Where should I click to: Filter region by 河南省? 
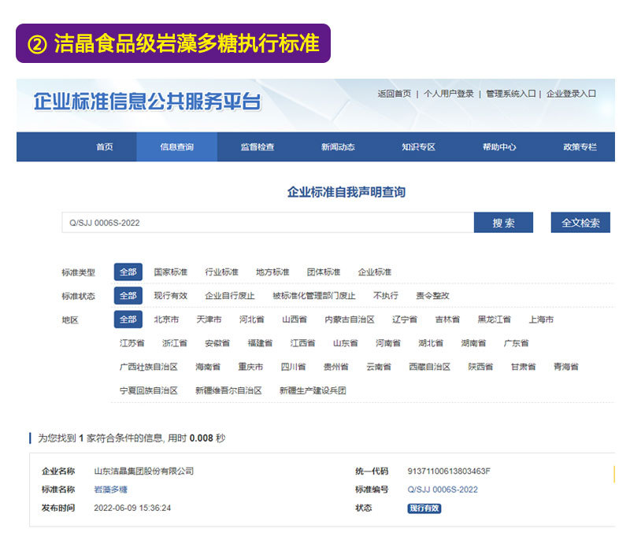[388, 343]
